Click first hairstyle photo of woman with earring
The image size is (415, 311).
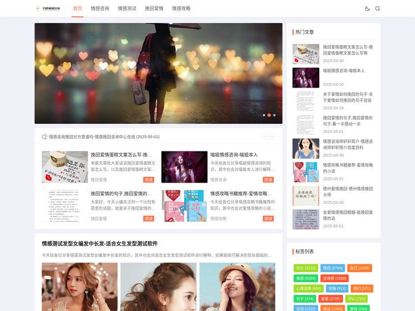click(x=80, y=287)
